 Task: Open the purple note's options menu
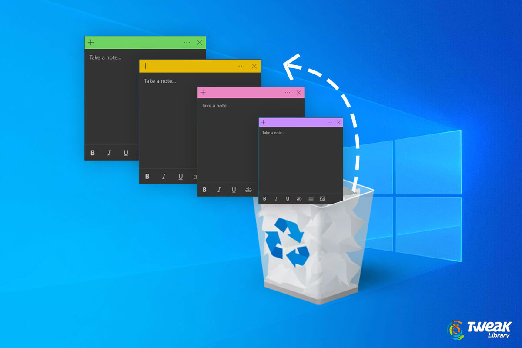pyautogui.click(x=330, y=122)
